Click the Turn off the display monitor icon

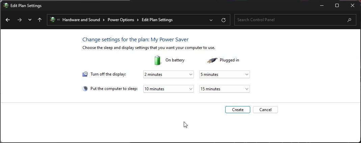tap(85, 74)
